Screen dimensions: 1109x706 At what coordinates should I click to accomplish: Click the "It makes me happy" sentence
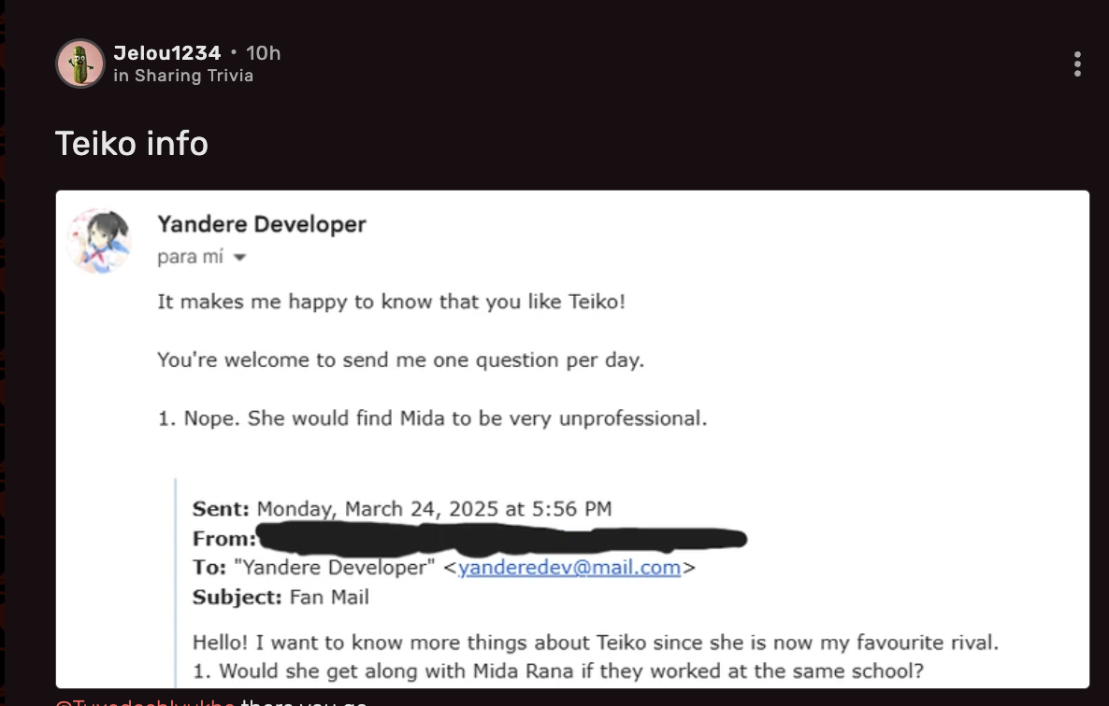(391, 303)
